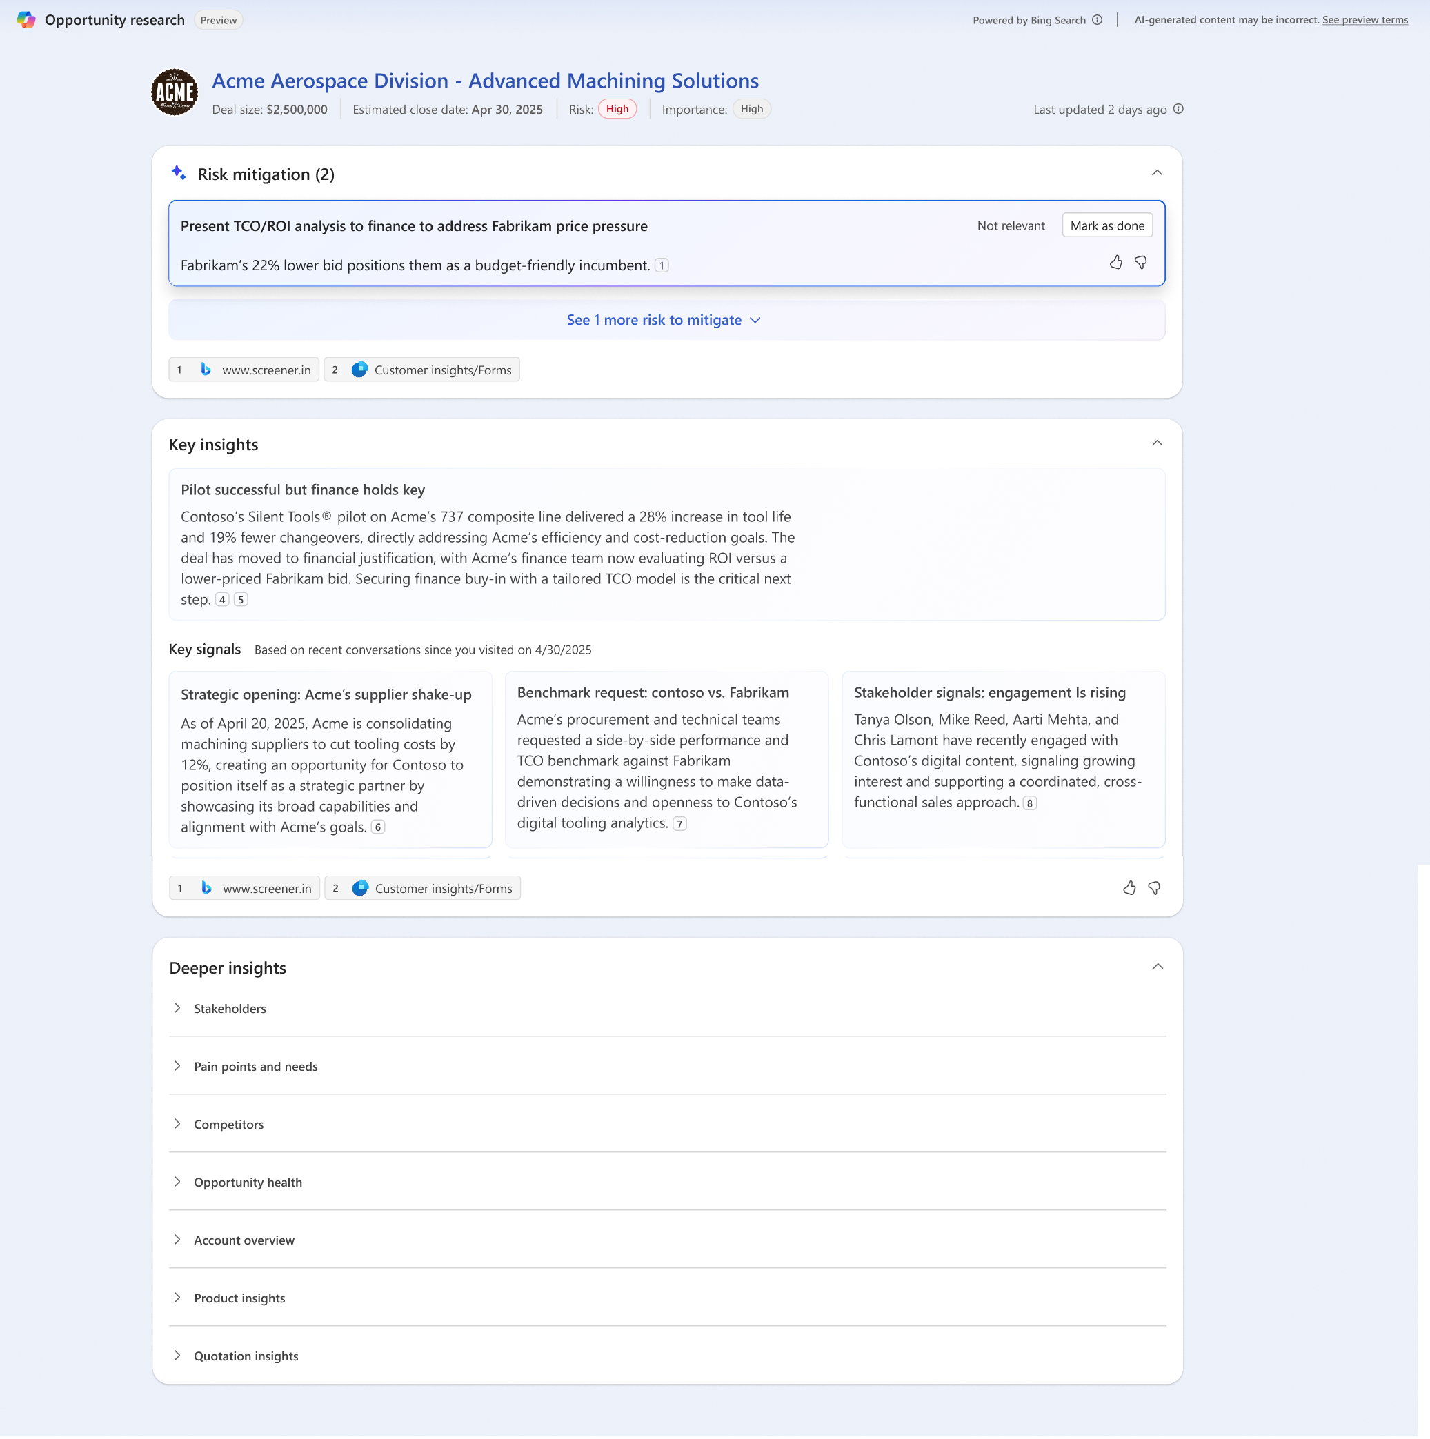
Task: Click the sparkle icon beside Risk mitigation
Action: (x=178, y=172)
